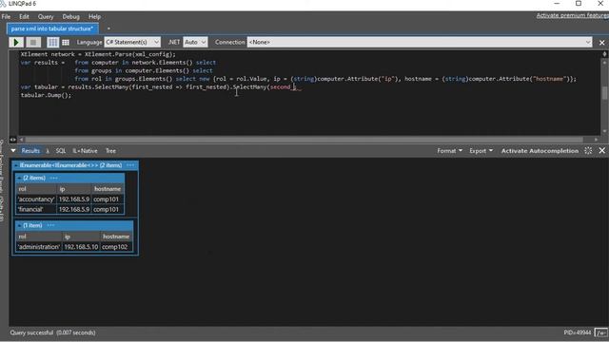This screenshot has height=342, width=609.
Task: Click the 'accountancy' cell
Action: coord(36,199)
